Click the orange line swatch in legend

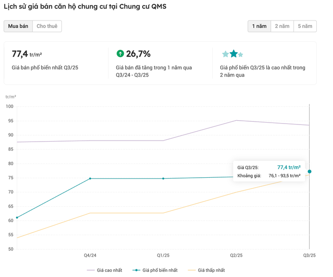coord(192,270)
